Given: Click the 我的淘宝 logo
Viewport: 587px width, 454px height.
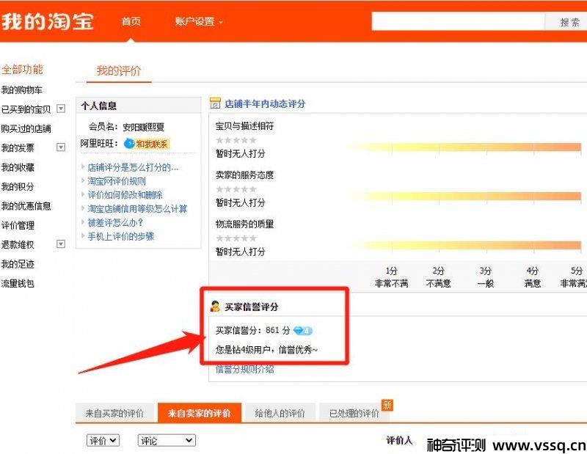Looking at the screenshot, I should click(47, 21).
